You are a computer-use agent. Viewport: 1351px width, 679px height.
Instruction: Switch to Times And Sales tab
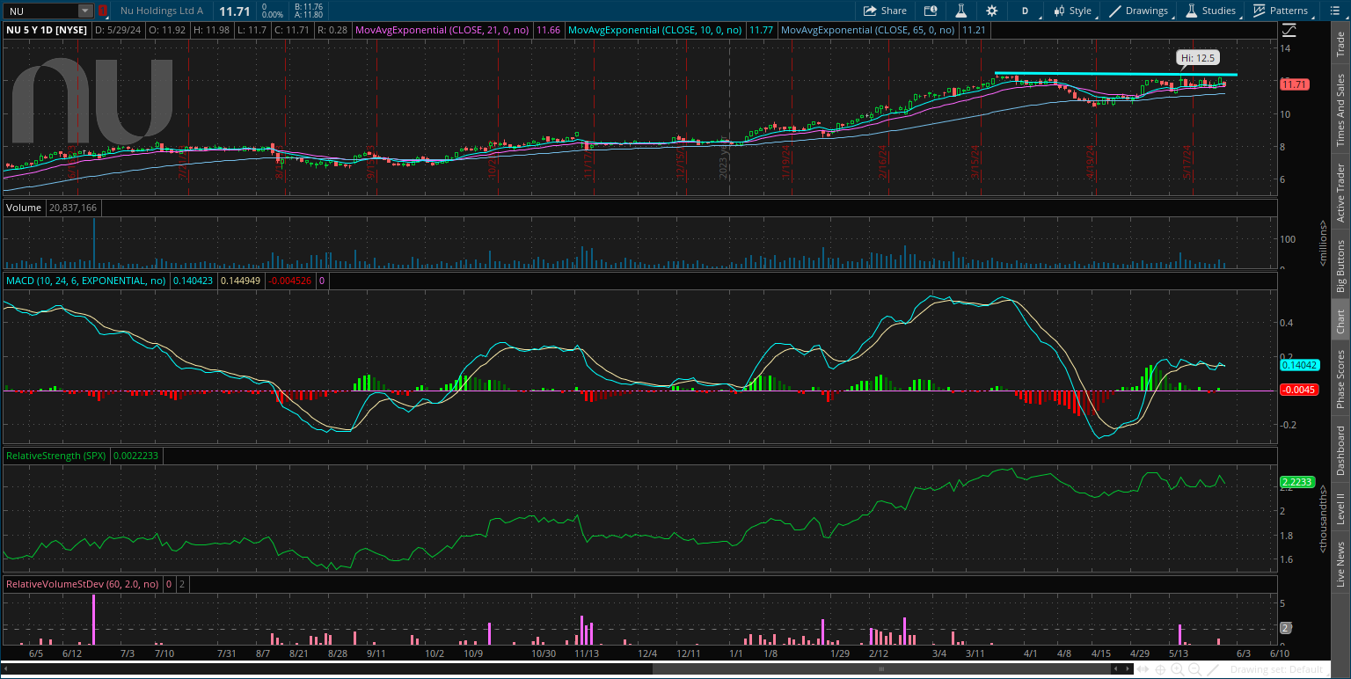(x=1340, y=110)
